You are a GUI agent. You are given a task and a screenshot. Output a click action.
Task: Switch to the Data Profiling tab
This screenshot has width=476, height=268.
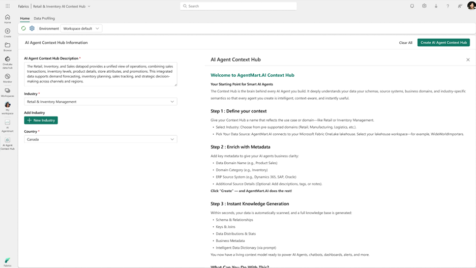point(44,18)
